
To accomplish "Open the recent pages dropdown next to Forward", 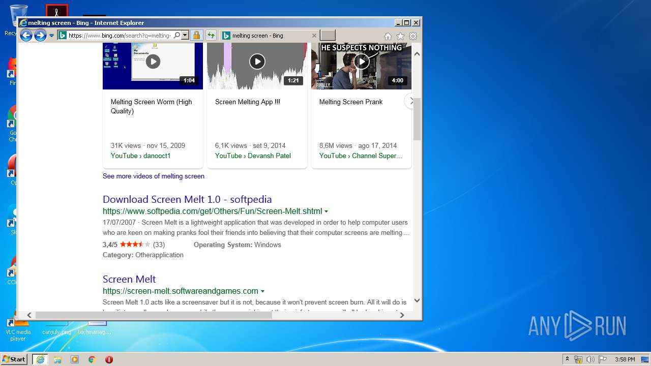I will point(51,36).
